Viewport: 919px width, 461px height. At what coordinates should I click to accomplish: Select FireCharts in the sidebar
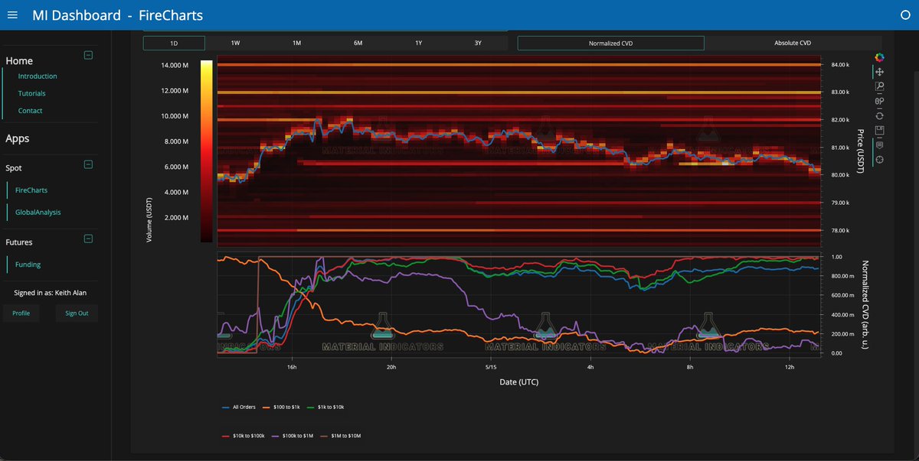coord(31,190)
